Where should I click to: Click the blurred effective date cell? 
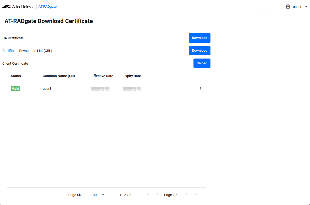coord(101,89)
